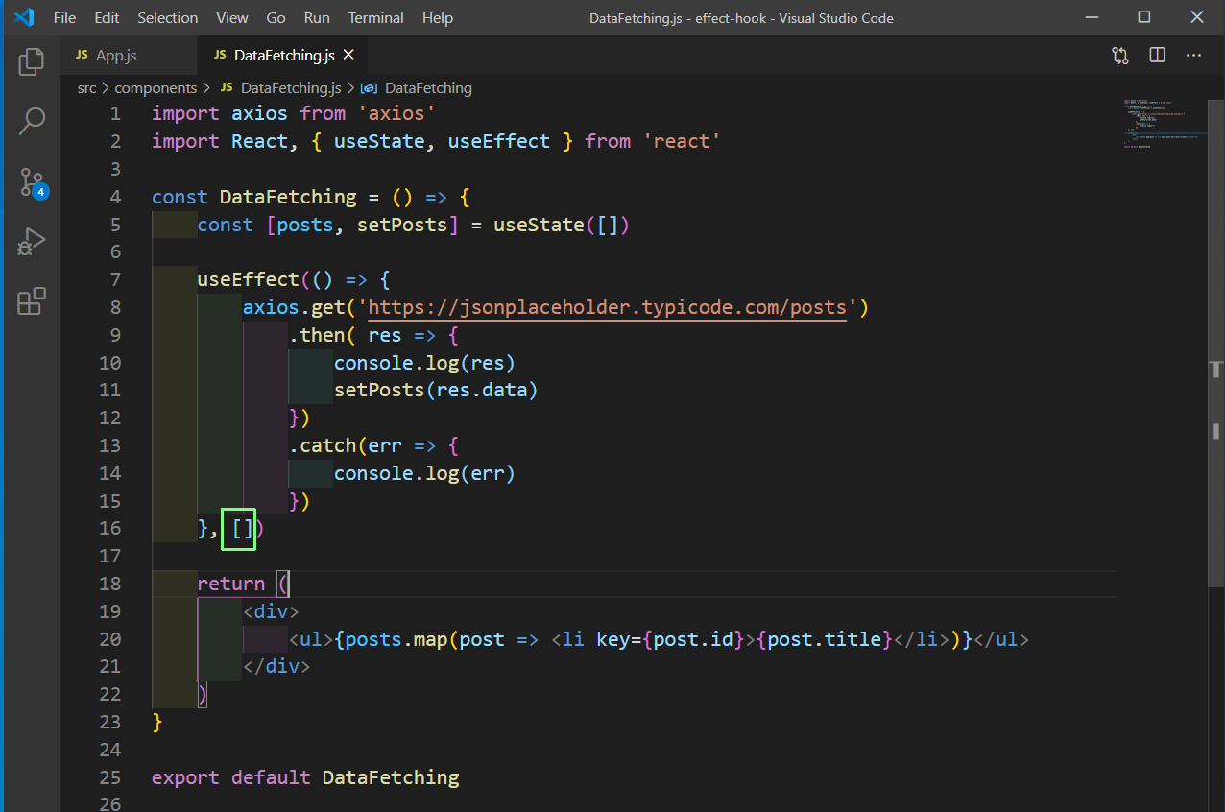Click the src breadcrumb segment
1225x812 pixels.
(87, 88)
